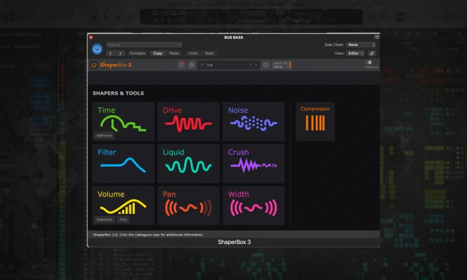
Task: Add the Noise shaper
Action: click(x=254, y=121)
